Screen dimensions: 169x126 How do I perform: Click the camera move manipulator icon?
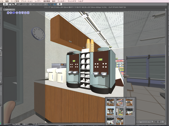coord(11,13)
